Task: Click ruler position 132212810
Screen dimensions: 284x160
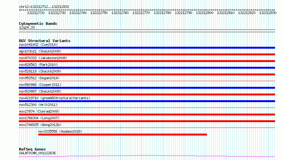Action: 226,13
